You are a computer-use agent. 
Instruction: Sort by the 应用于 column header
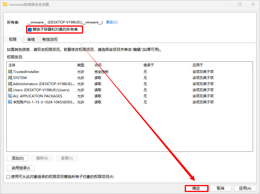coord(222,65)
